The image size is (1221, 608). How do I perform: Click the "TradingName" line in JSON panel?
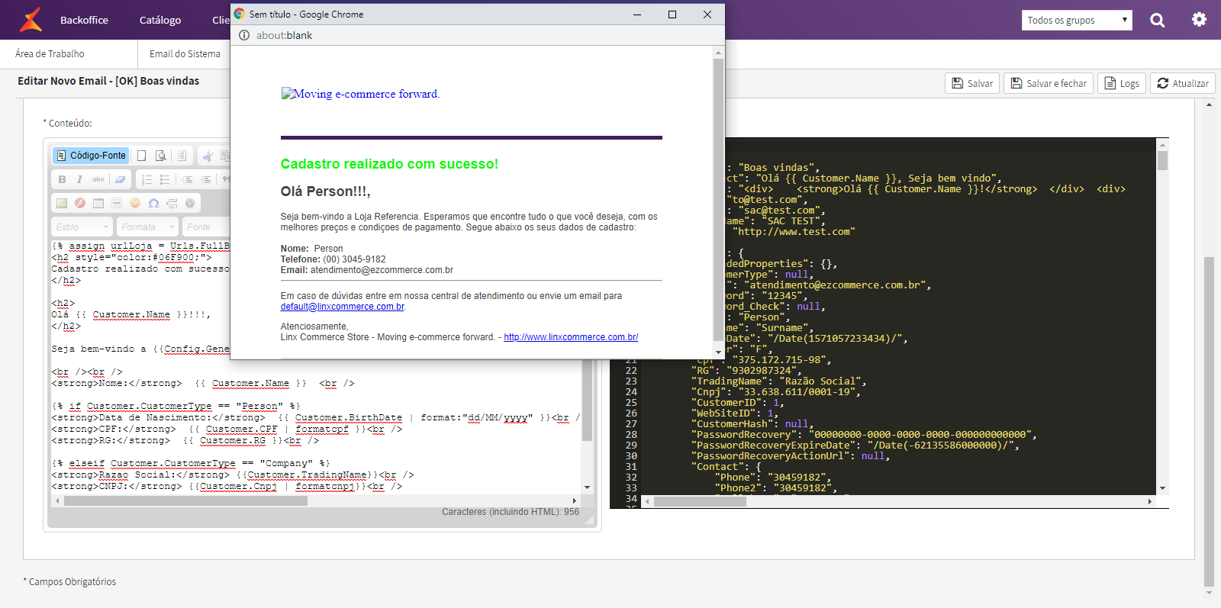[778, 381]
